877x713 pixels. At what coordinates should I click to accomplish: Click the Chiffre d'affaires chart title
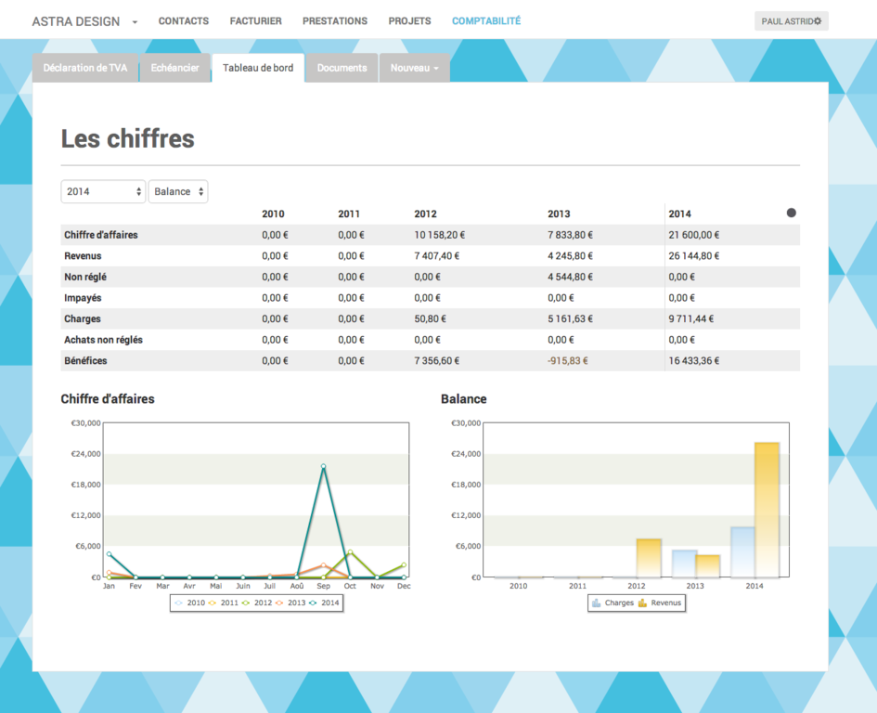coord(108,399)
